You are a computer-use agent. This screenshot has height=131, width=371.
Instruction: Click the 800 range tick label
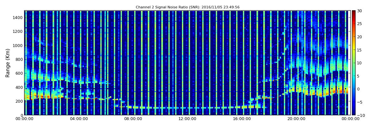[x=19, y=59]
